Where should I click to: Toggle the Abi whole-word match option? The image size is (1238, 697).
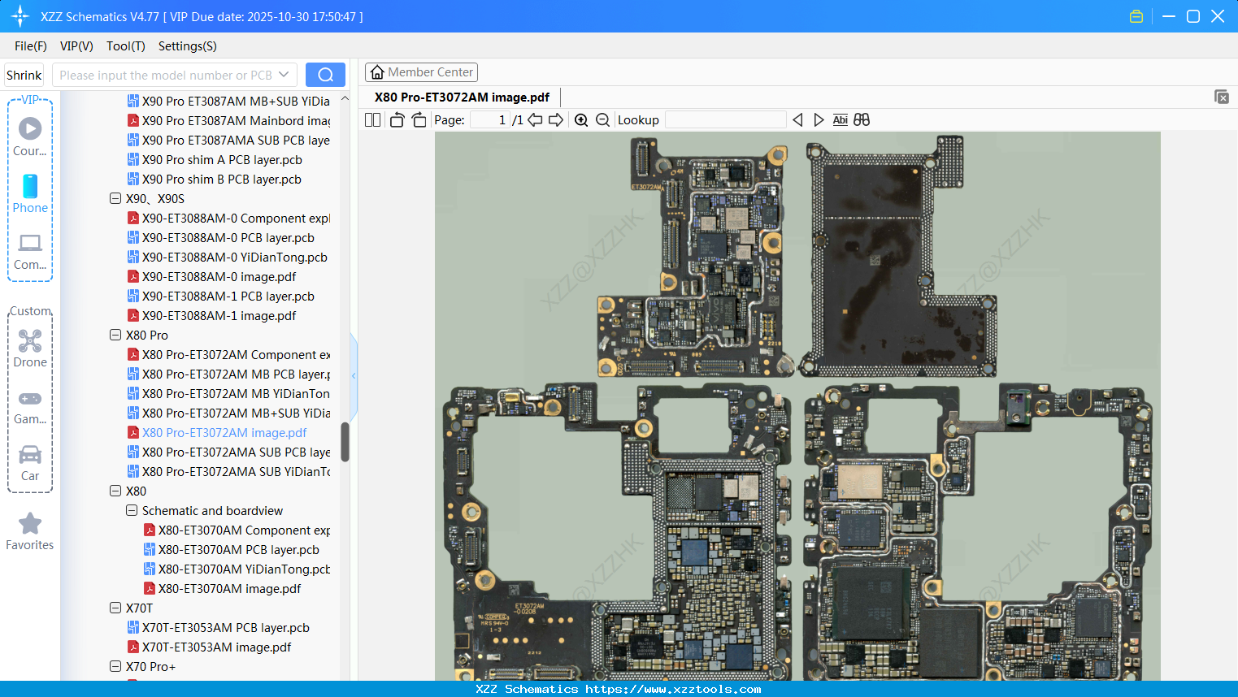[x=840, y=120]
